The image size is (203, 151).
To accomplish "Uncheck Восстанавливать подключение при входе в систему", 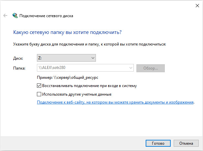I will click(x=40, y=85).
